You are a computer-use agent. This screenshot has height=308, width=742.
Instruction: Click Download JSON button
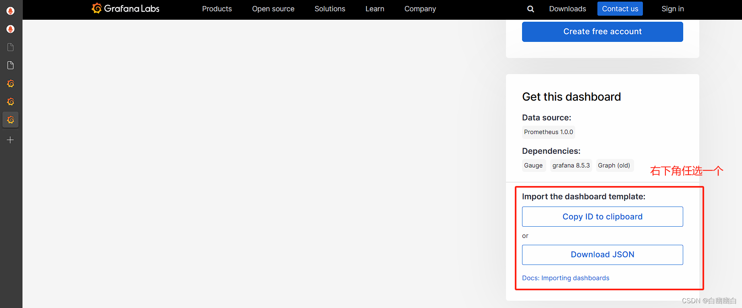click(x=603, y=255)
